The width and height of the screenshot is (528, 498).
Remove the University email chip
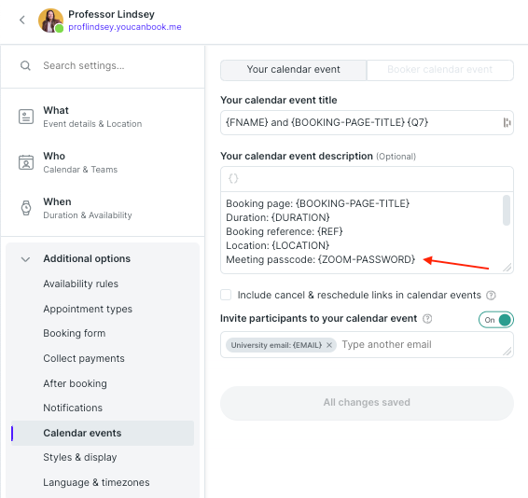point(329,345)
